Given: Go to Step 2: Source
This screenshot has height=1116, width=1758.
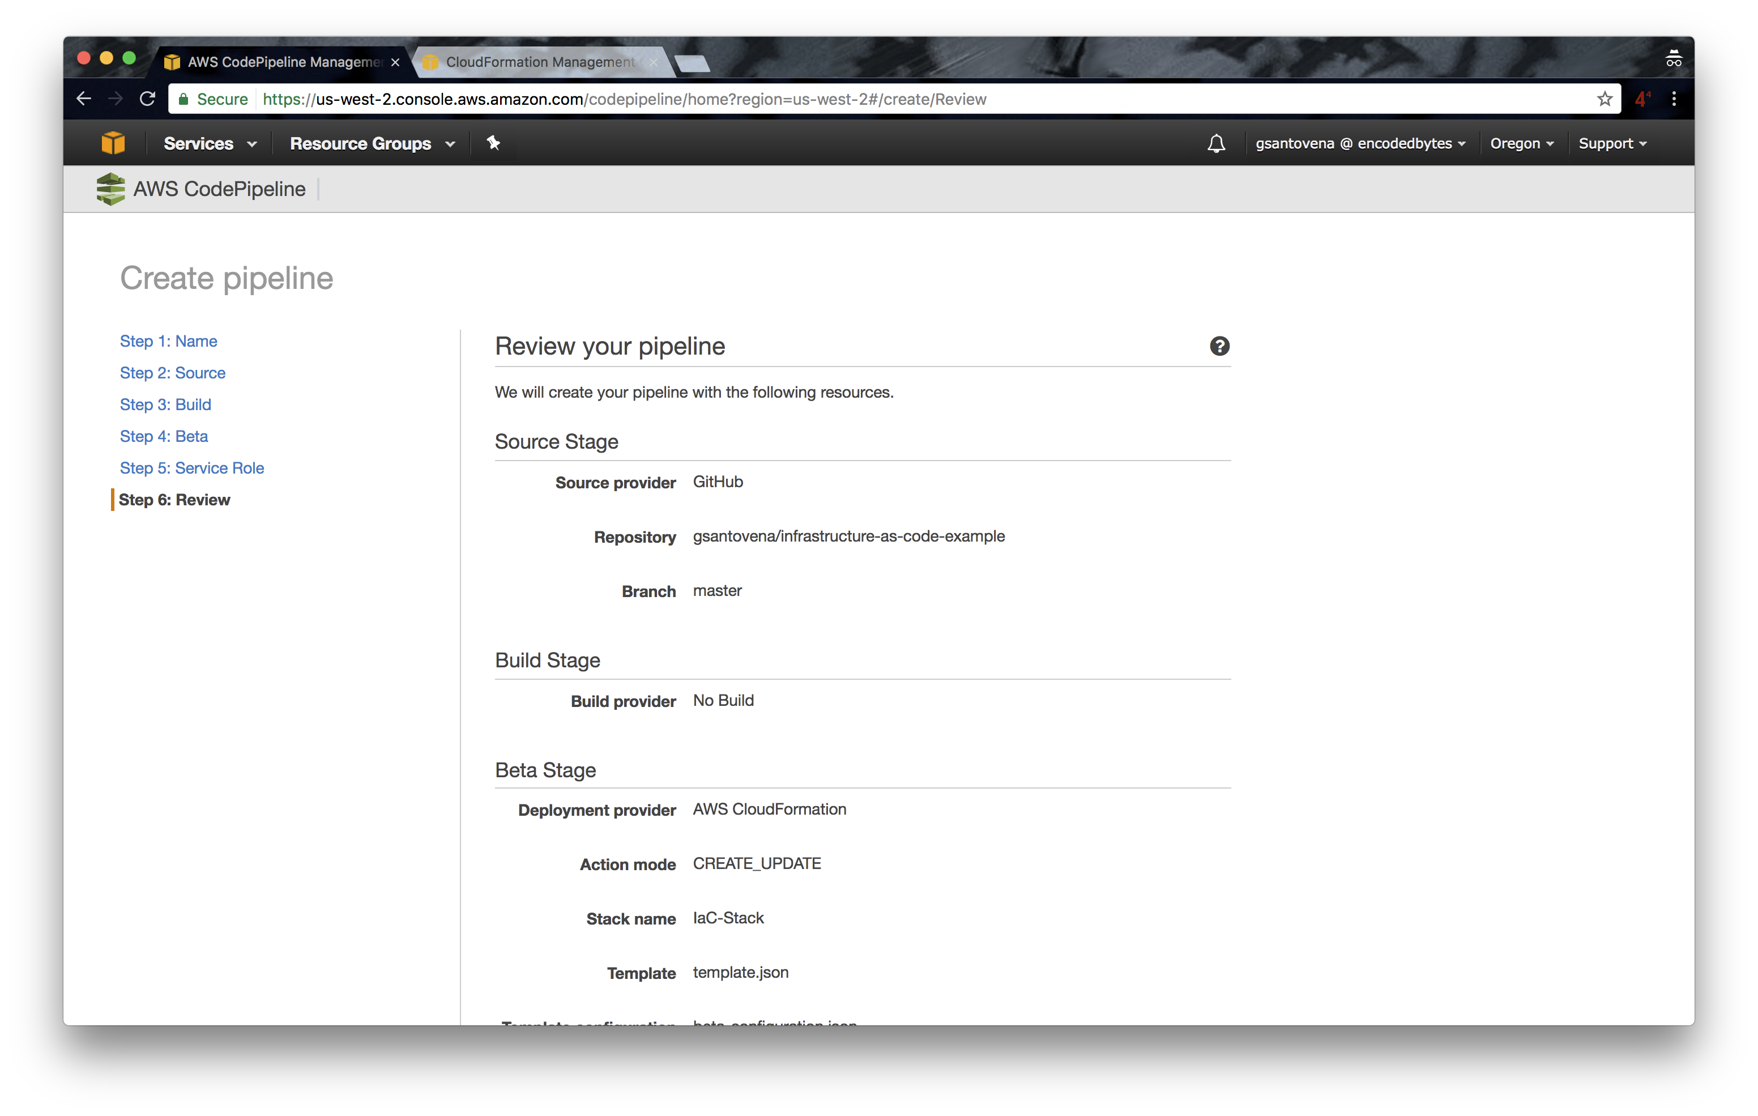Looking at the screenshot, I should (x=172, y=373).
